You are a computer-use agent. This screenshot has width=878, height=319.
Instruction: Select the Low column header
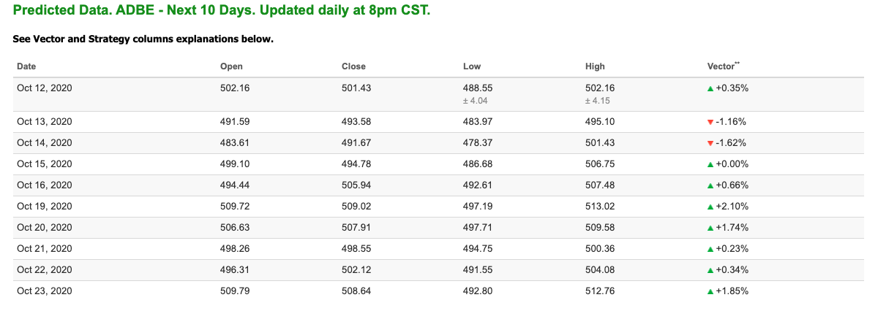pyautogui.click(x=472, y=66)
